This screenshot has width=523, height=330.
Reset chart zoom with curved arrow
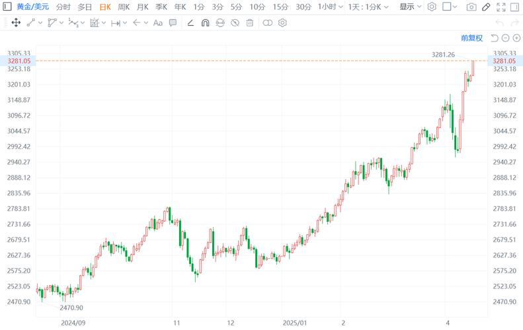(x=495, y=38)
